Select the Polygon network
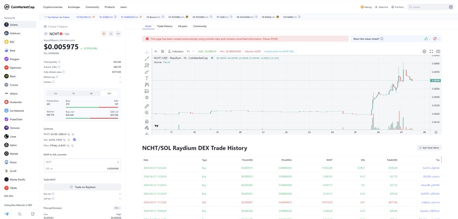Screen dimensions: 458x219 pos(20,59)
